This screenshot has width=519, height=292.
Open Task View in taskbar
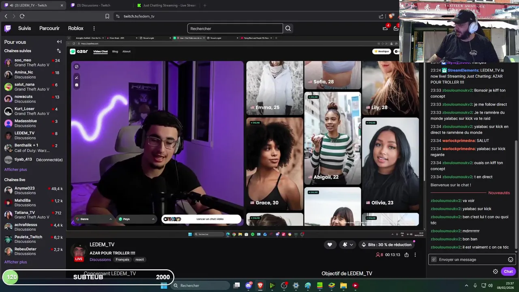click(x=237, y=286)
